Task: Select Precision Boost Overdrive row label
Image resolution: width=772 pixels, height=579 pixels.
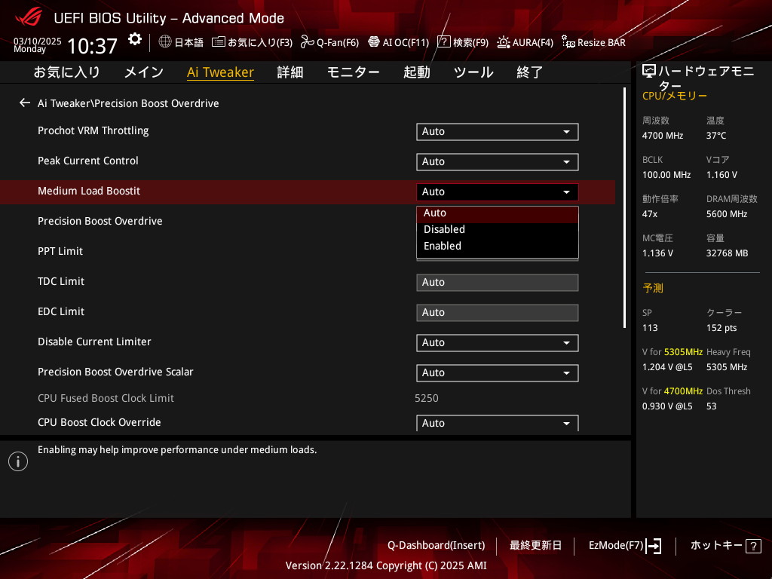Action: pos(100,221)
